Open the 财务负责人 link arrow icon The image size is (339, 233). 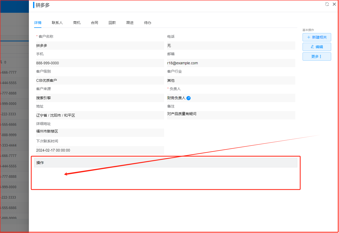point(189,98)
